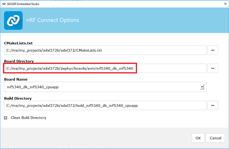Viewport: 229px width, 149px height.
Task: Click the nRF Connect Options heading
Action: pos(53,20)
